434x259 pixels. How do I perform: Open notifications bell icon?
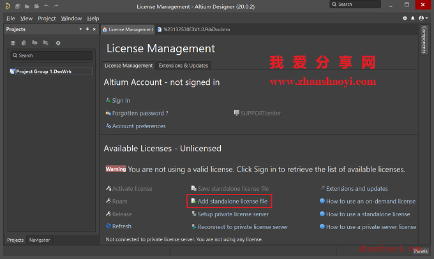(413, 18)
